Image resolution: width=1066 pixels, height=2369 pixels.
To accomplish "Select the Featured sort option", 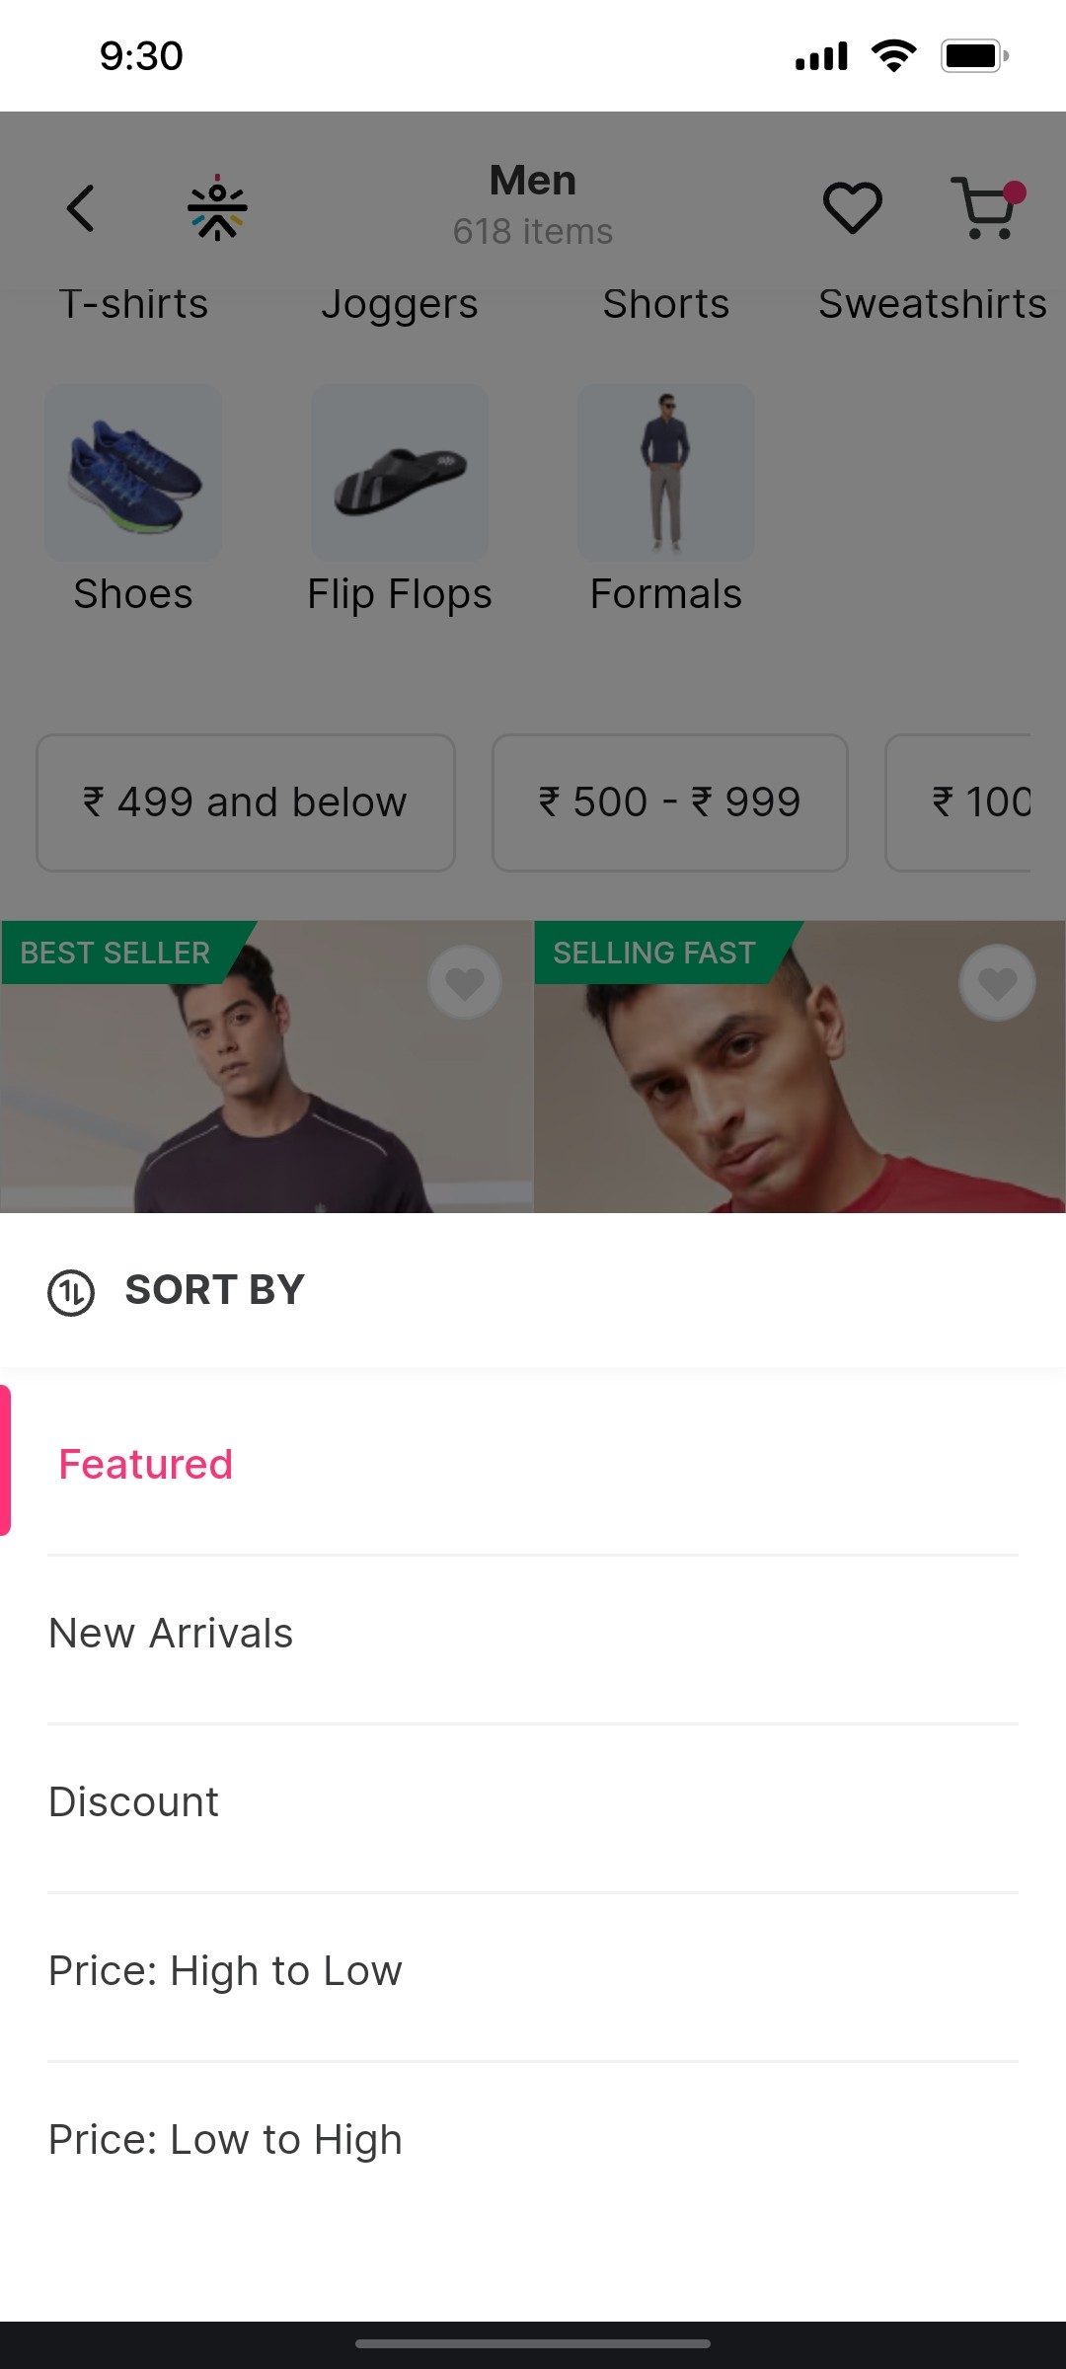I will point(144,1464).
